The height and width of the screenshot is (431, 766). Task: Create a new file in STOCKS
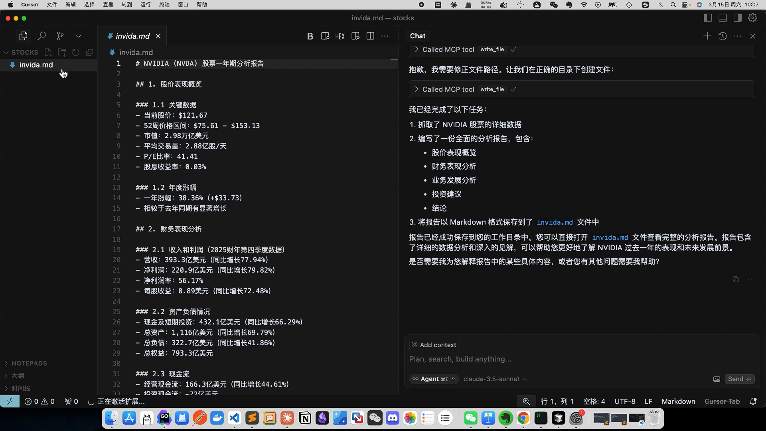tap(48, 52)
